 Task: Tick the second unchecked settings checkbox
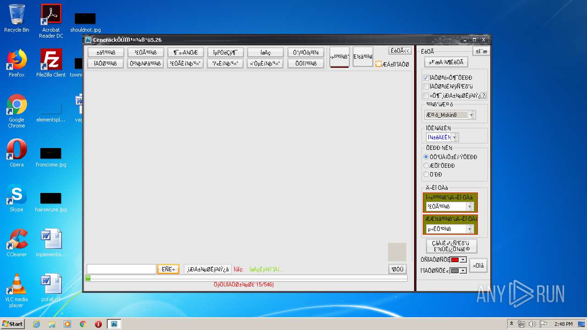tap(426, 87)
